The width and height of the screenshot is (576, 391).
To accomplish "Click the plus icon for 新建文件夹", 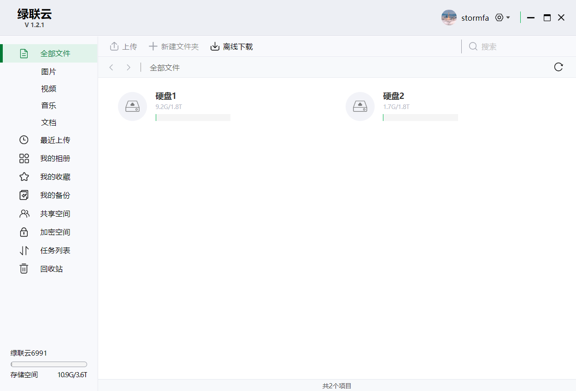I will 153,46.
